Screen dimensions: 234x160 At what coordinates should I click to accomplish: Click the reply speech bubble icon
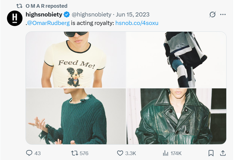click(x=29, y=153)
